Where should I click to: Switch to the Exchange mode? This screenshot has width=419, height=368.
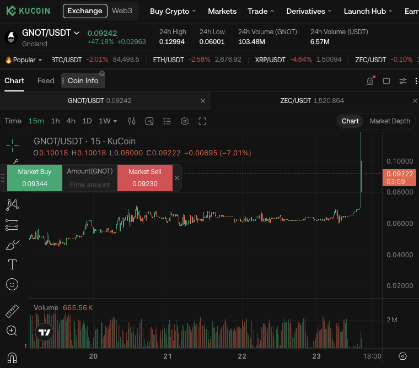pos(85,11)
